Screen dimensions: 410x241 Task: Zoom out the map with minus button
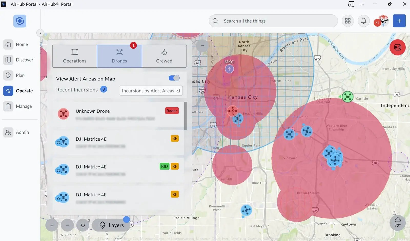[x=67, y=225]
